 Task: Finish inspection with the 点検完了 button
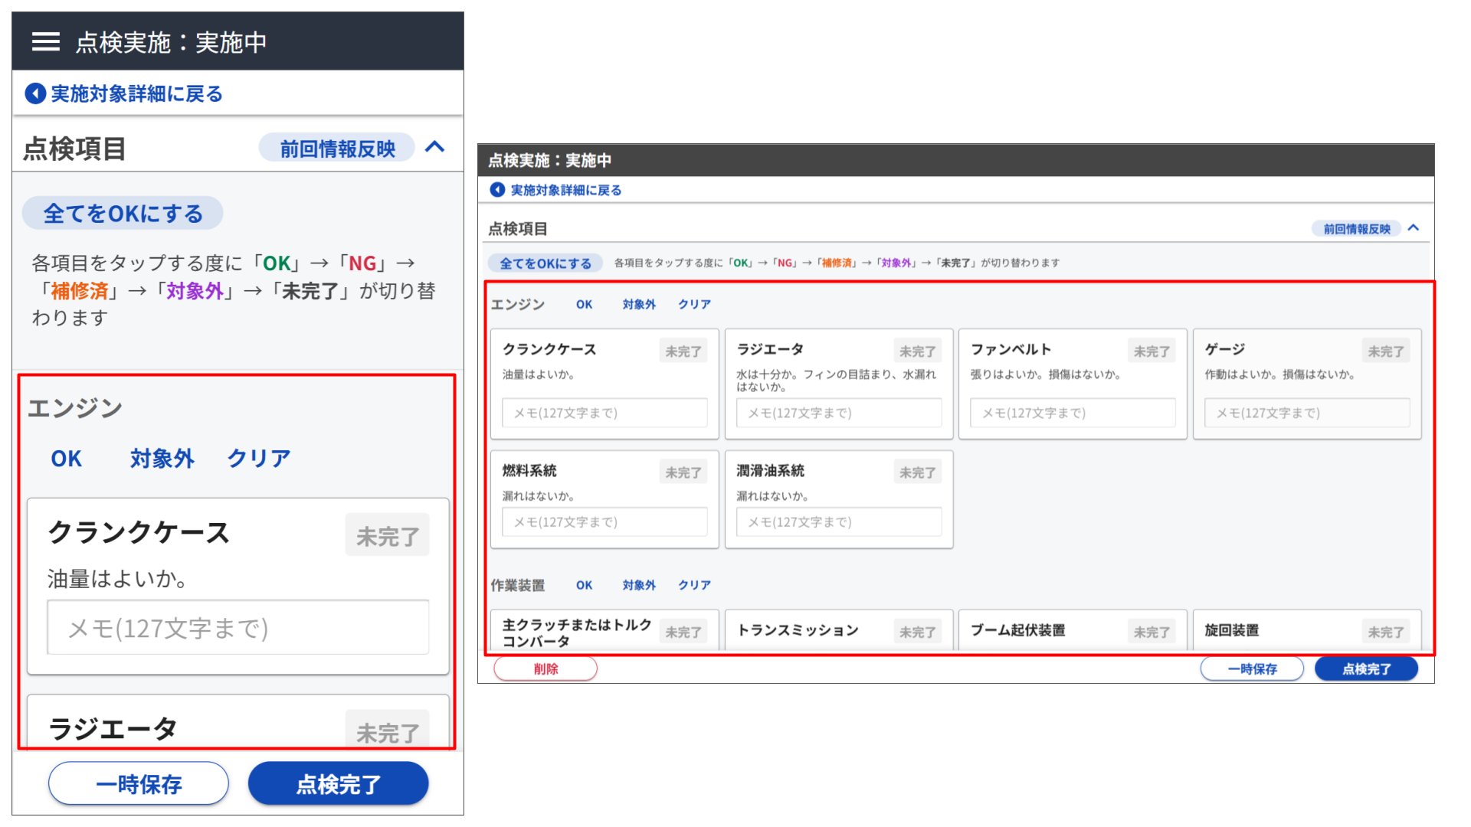coord(338,783)
